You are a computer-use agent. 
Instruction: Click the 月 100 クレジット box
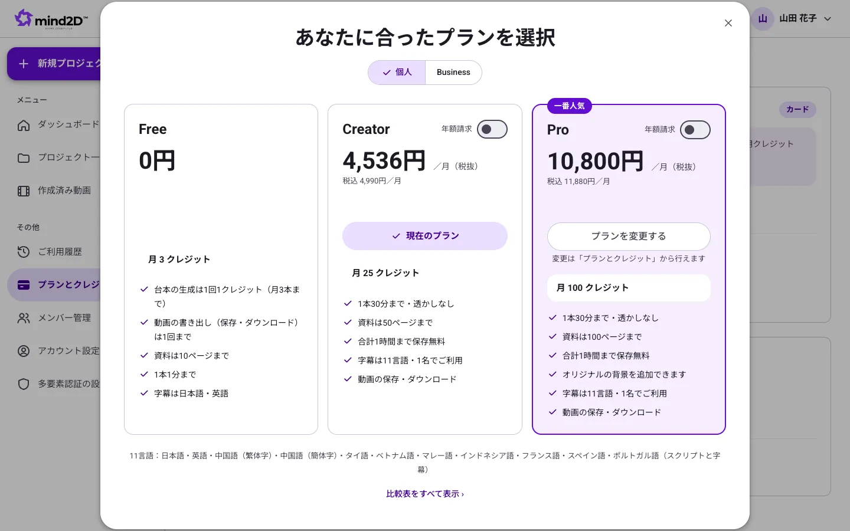pyautogui.click(x=629, y=288)
